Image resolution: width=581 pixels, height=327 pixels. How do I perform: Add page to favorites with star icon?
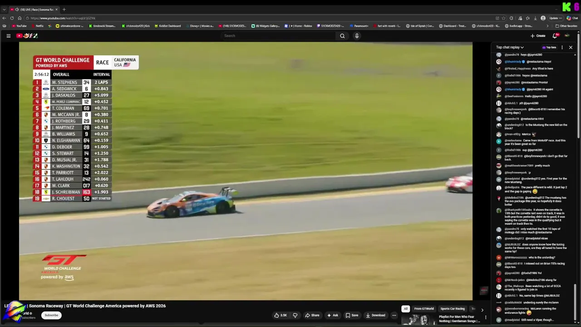504,18
